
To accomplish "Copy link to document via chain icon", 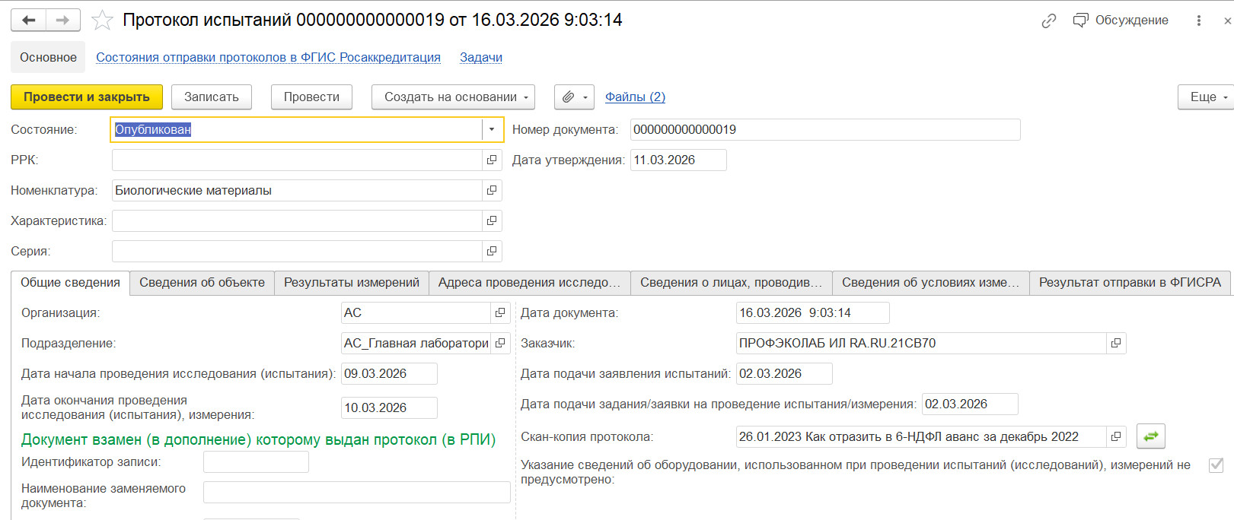I will 1049,21.
